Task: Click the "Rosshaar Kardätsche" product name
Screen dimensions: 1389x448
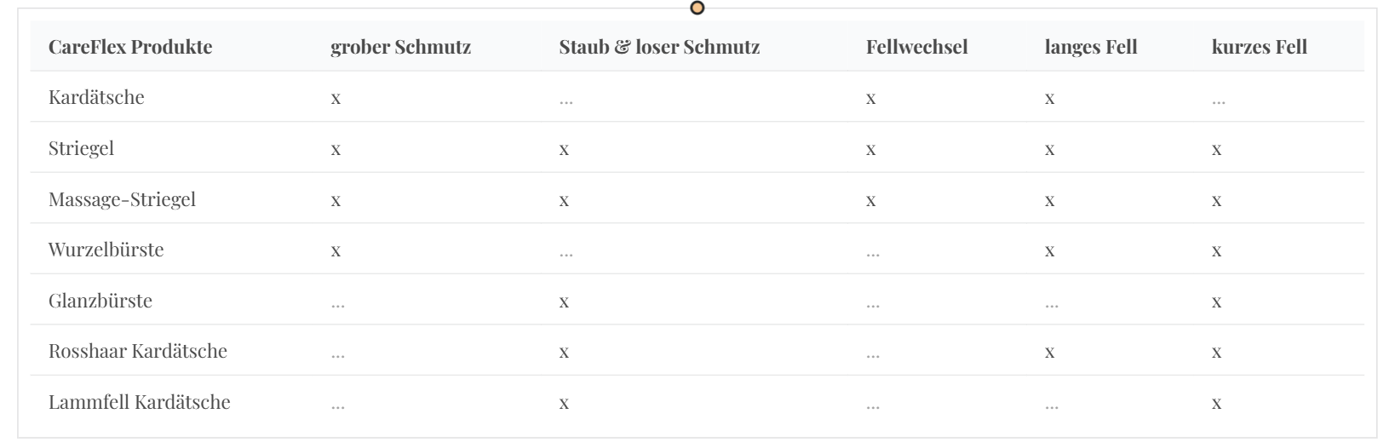Action: [x=137, y=351]
